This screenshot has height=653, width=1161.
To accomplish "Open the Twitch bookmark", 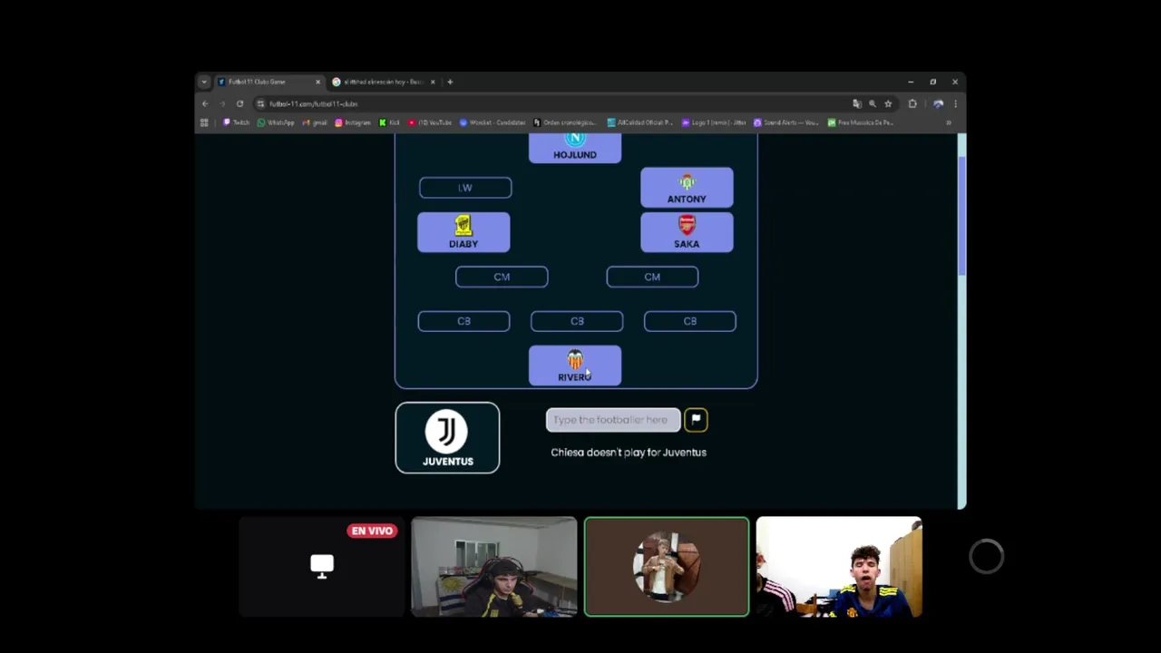I will point(236,122).
